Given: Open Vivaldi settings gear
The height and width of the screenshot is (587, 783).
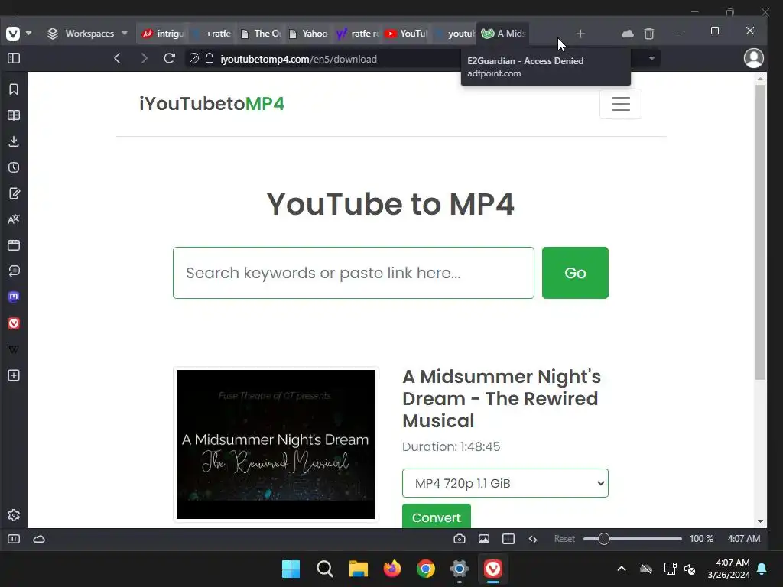Looking at the screenshot, I should [x=14, y=515].
